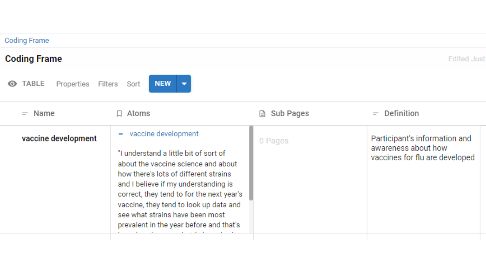The height and width of the screenshot is (273, 486).
Task: Open the Properties menu
Action: (x=73, y=84)
